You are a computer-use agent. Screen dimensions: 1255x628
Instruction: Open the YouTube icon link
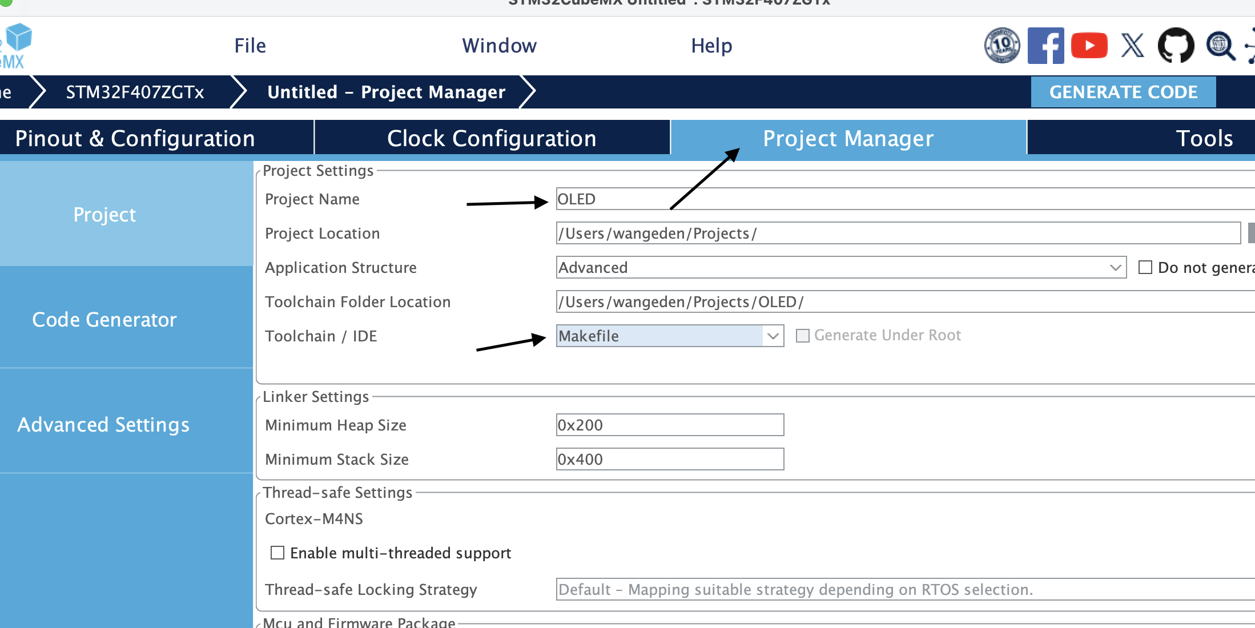pos(1089,46)
